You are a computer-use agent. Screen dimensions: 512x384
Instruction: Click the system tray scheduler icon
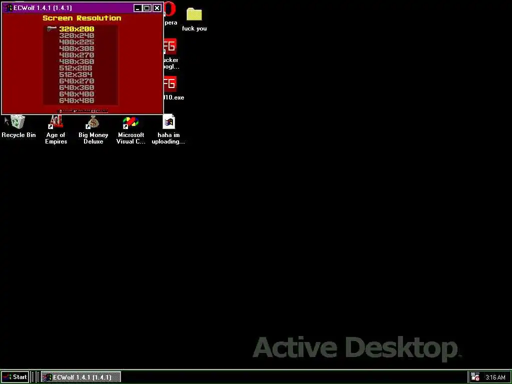[475, 377]
